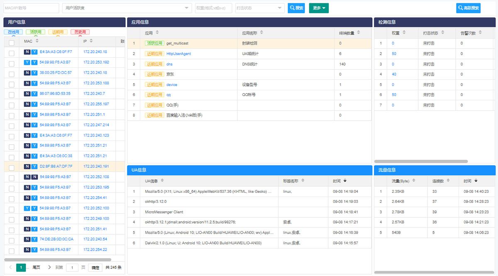Sort the IP column using its arrows

(x=91, y=41)
